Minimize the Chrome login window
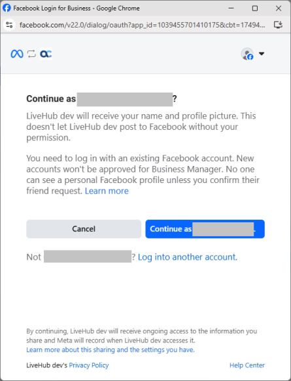The image size is (291, 381). pos(231,9)
